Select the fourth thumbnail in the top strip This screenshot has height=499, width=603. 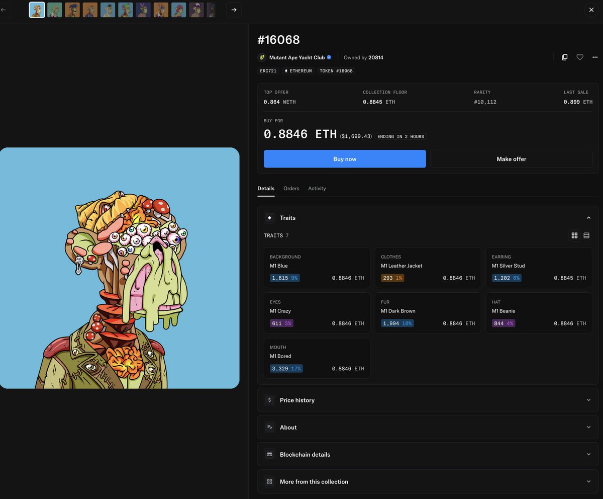click(90, 10)
